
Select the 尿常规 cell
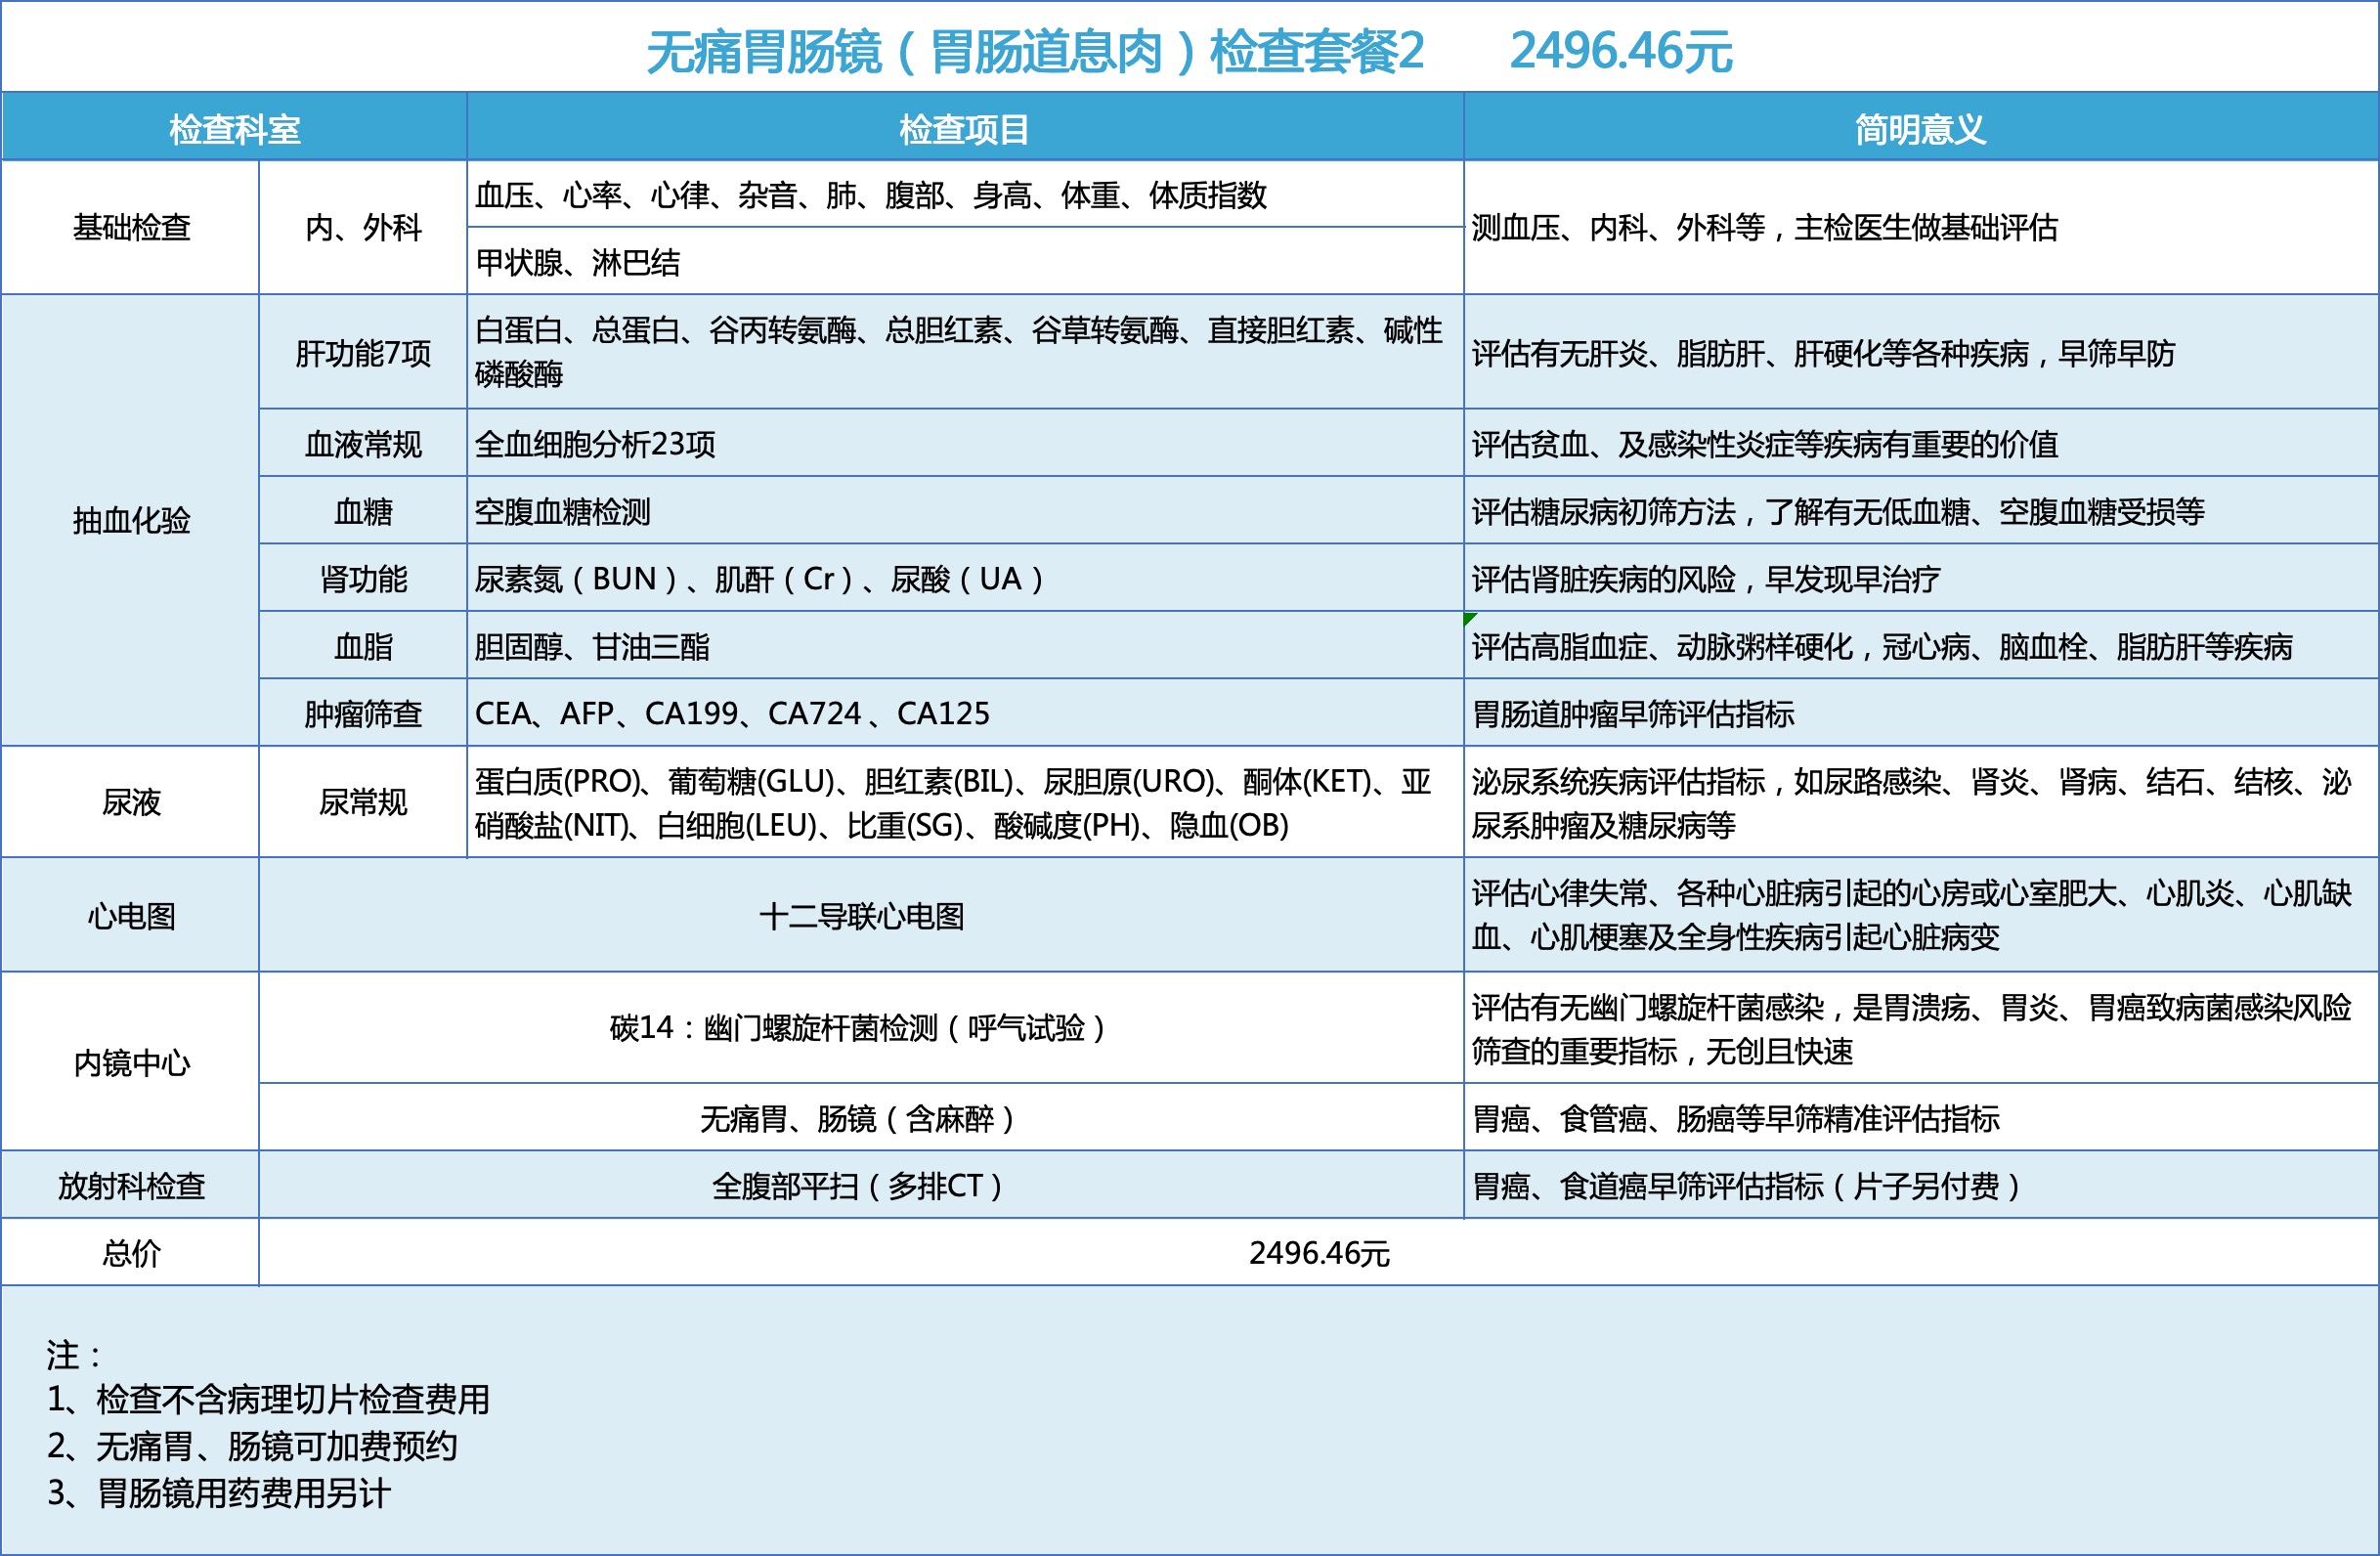[x=363, y=802]
